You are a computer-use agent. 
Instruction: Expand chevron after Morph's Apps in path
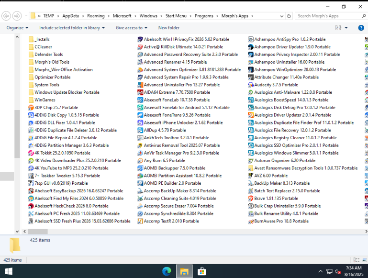[x=252, y=16]
